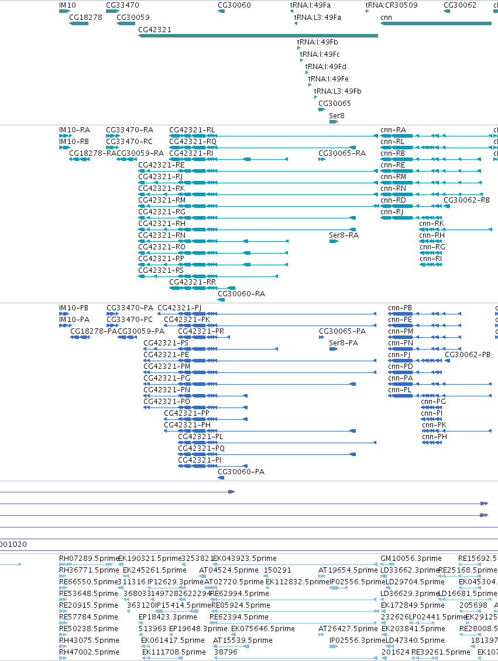Image resolution: width=498 pixels, height=661 pixels.
Task: Select the EK111708.5prime EST label
Action: point(174,652)
